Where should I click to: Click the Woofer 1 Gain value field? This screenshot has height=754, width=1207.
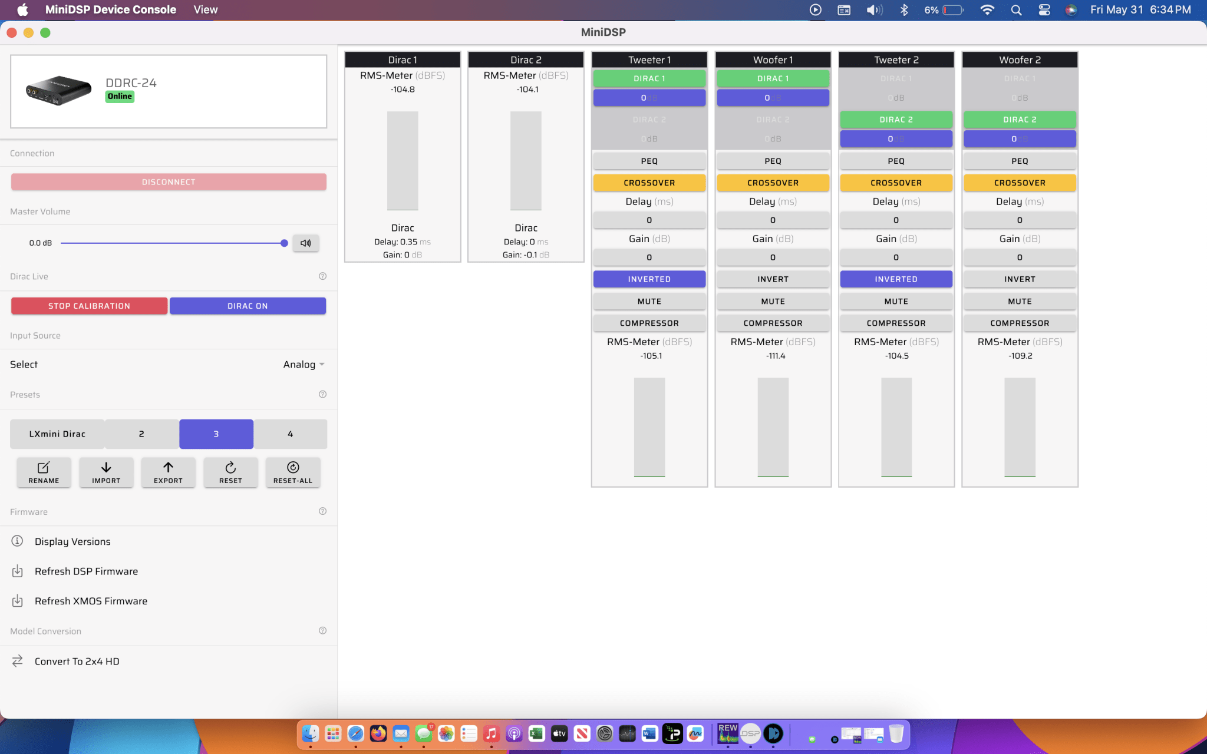point(773,257)
